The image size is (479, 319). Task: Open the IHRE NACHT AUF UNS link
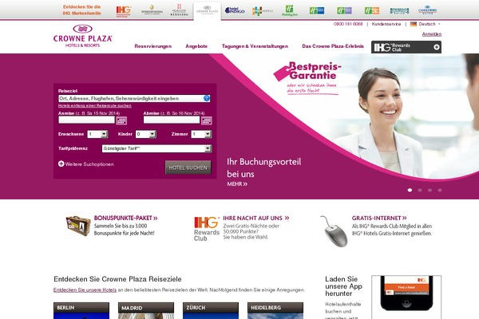256,218
